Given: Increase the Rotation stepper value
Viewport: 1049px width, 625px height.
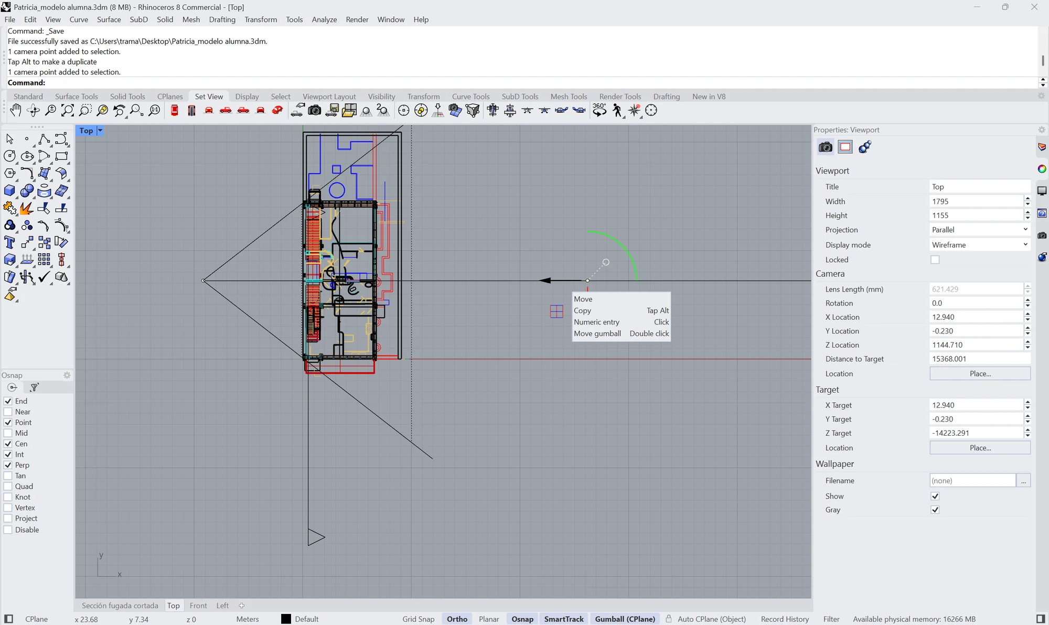Looking at the screenshot, I should click(1027, 300).
